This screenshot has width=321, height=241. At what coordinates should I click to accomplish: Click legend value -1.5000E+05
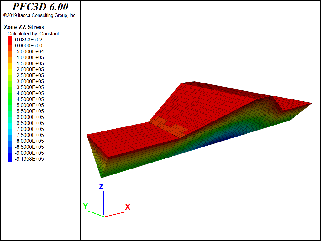coord(29,63)
